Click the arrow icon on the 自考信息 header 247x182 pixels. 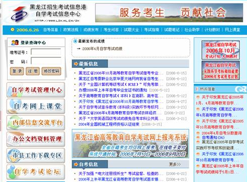point(76,164)
